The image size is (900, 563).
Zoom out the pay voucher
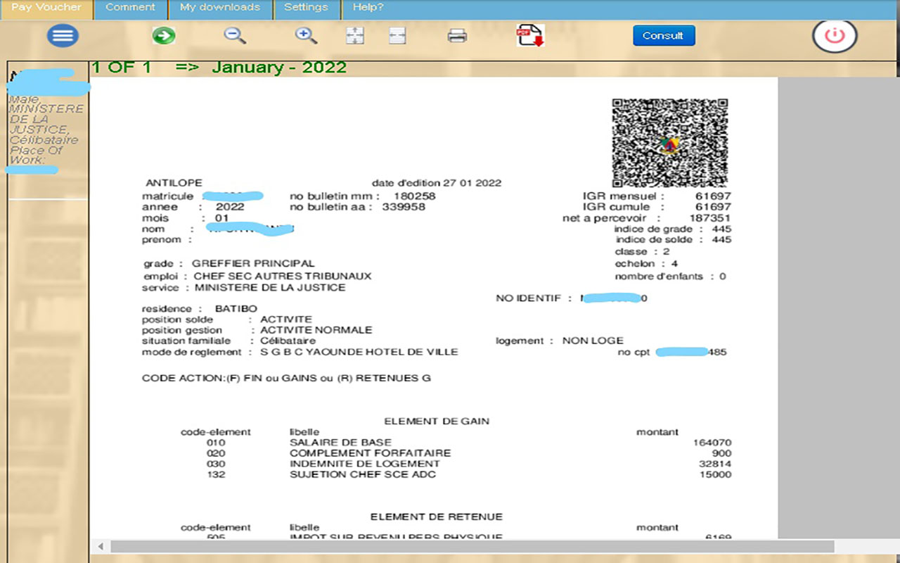235,36
